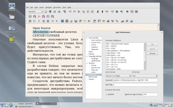Redo the last action
The width and height of the screenshot is (173, 108).
(x=75, y=12)
